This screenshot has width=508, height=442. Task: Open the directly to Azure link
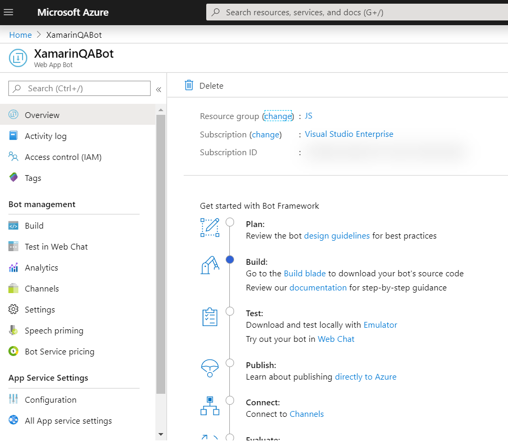(365, 376)
